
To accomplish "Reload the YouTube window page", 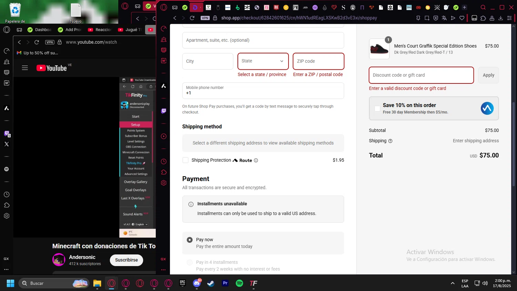I will (x=37, y=42).
